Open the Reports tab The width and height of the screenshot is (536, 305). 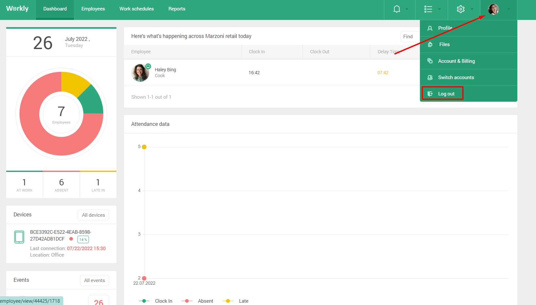pyautogui.click(x=177, y=9)
